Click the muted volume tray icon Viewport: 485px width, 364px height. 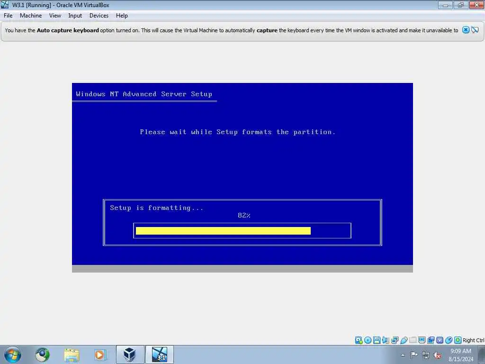tap(437, 355)
